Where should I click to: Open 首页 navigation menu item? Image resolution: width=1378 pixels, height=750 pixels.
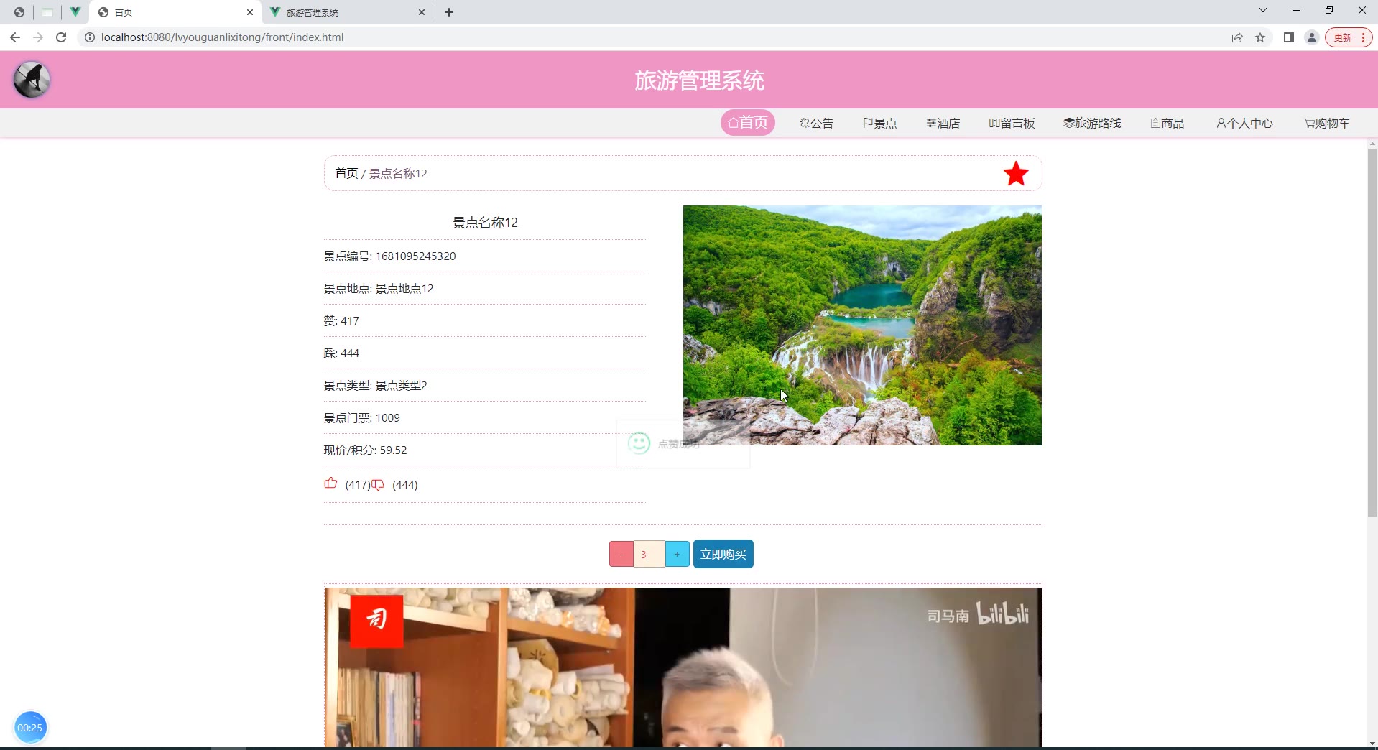pyautogui.click(x=748, y=123)
